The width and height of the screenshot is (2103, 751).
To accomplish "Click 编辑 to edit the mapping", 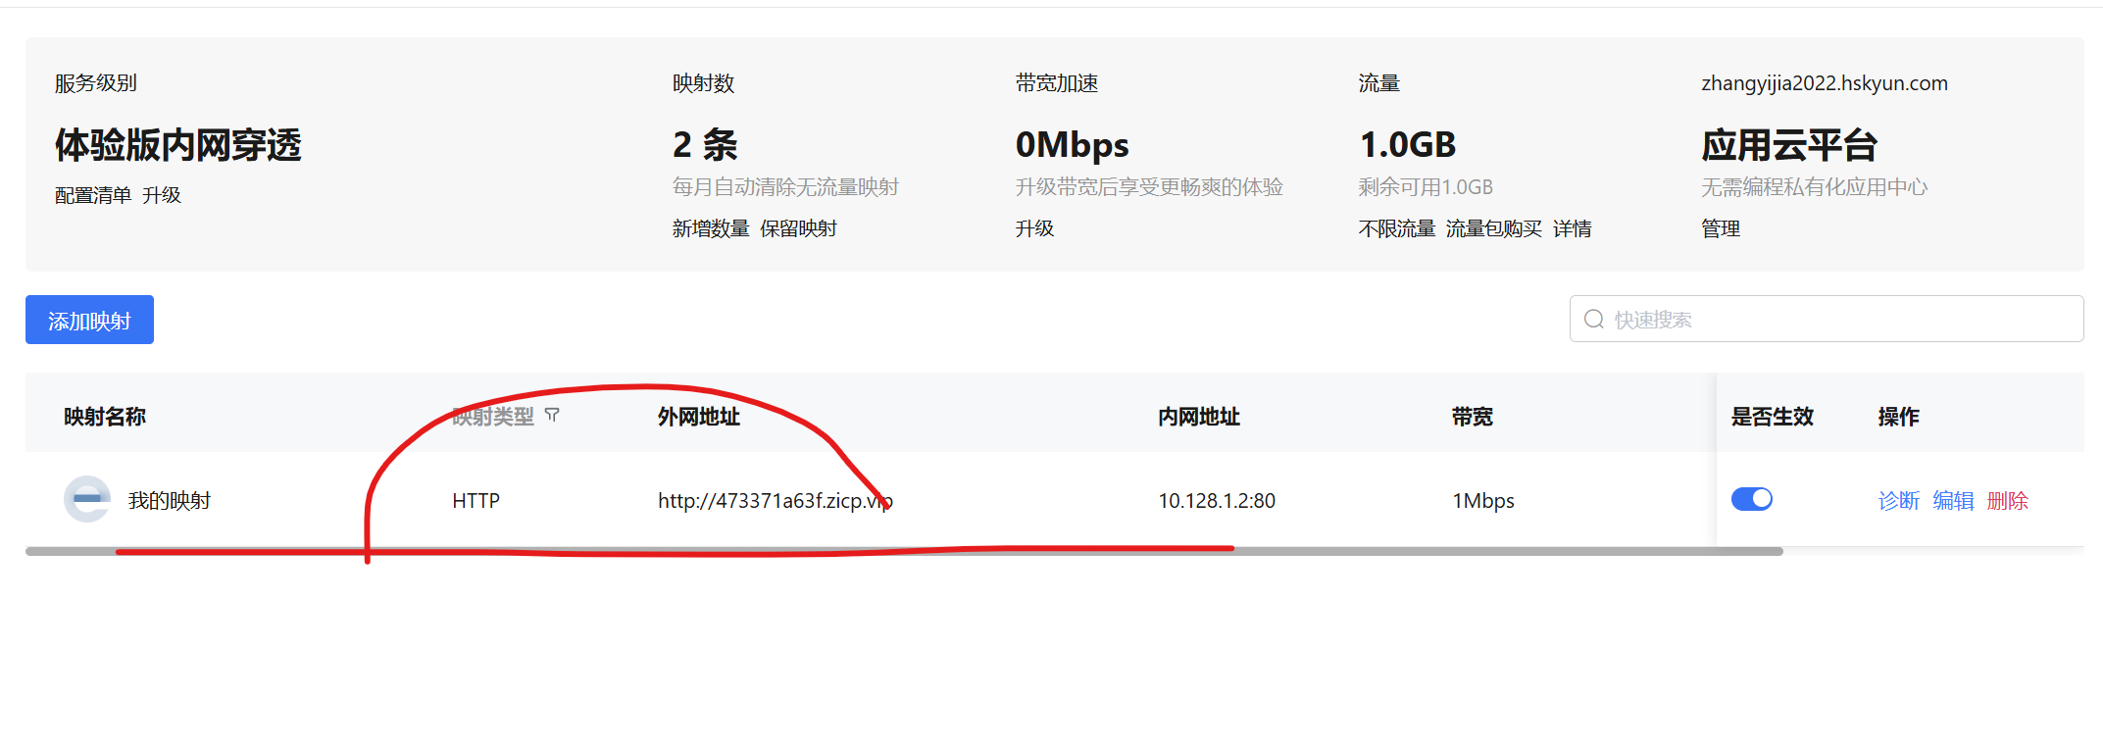I will click(x=1952, y=501).
